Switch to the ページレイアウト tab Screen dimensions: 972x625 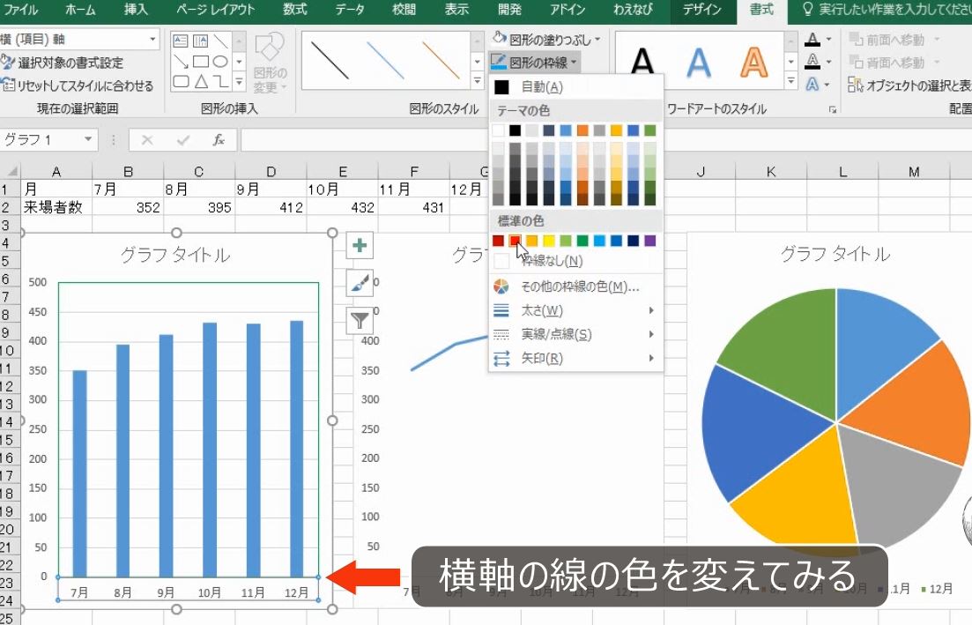pos(215,10)
